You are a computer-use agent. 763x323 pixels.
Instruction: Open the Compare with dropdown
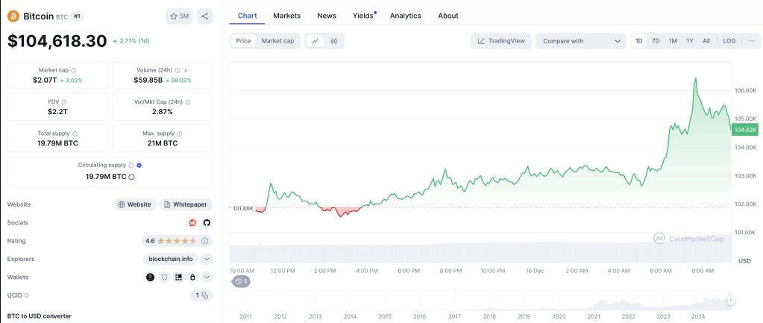click(x=581, y=41)
